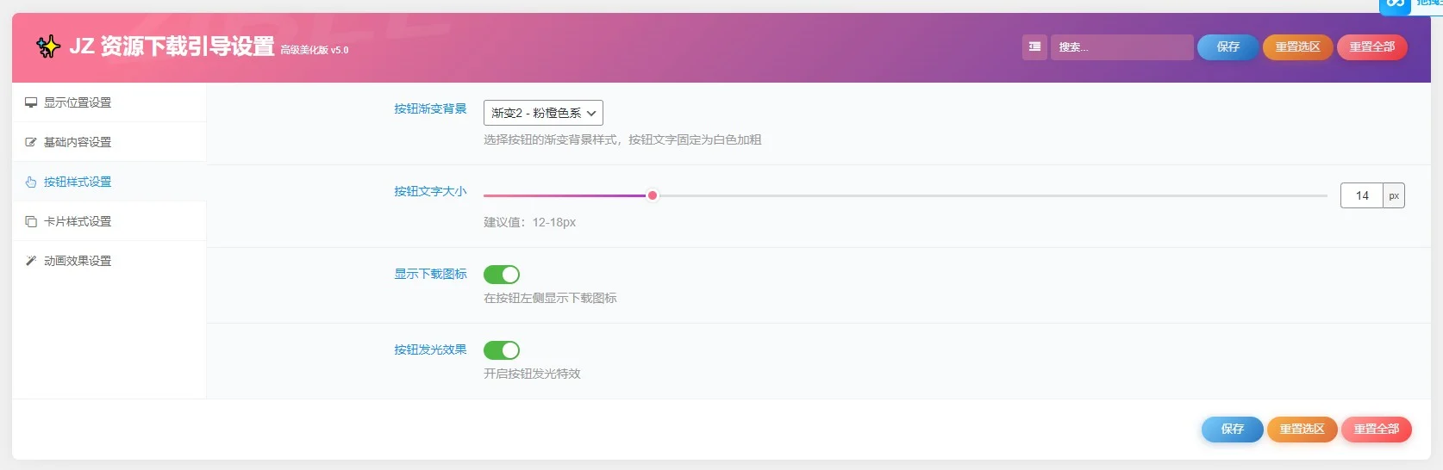Click the 按钮渐变背景 field label
Viewport: 1443px width, 470px height.
[430, 108]
